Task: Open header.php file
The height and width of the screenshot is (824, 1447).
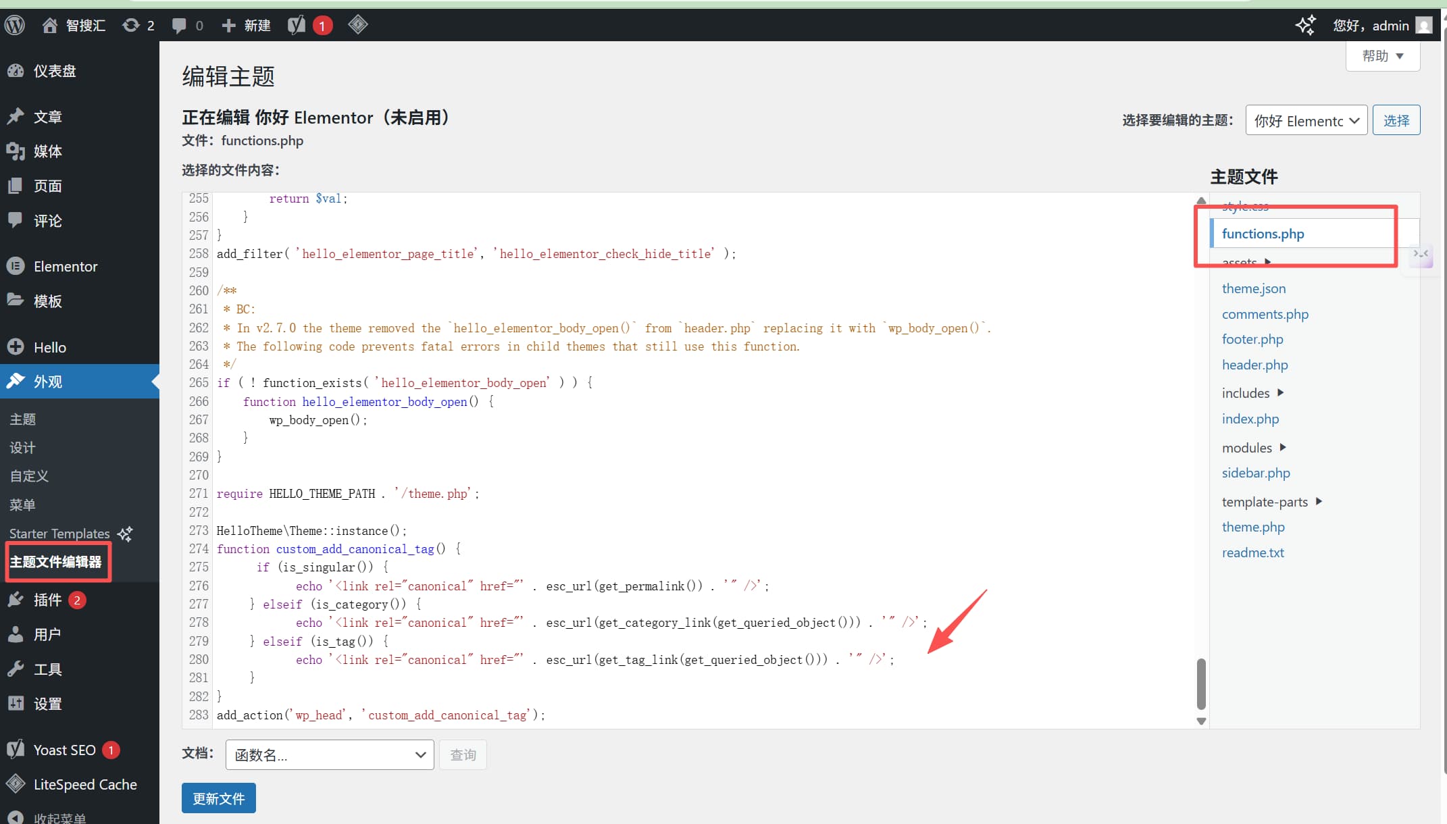Action: click(x=1255, y=365)
